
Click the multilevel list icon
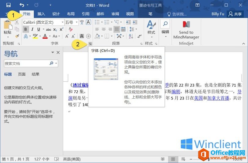[x=117, y=22]
